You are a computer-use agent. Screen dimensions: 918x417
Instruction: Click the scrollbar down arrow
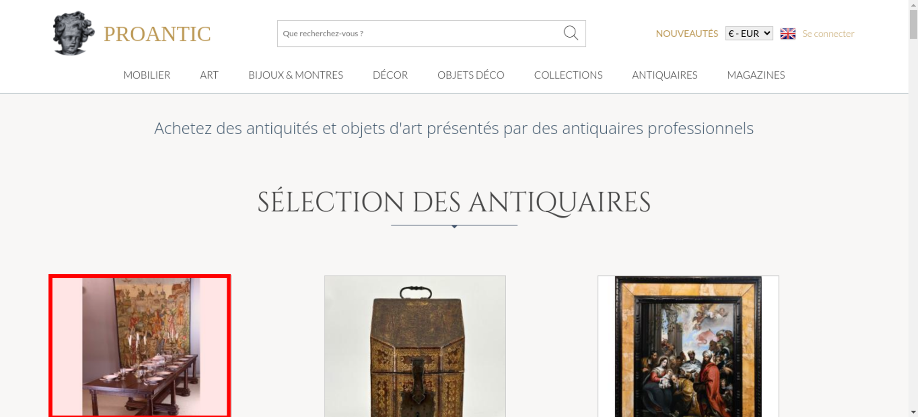(x=913, y=412)
